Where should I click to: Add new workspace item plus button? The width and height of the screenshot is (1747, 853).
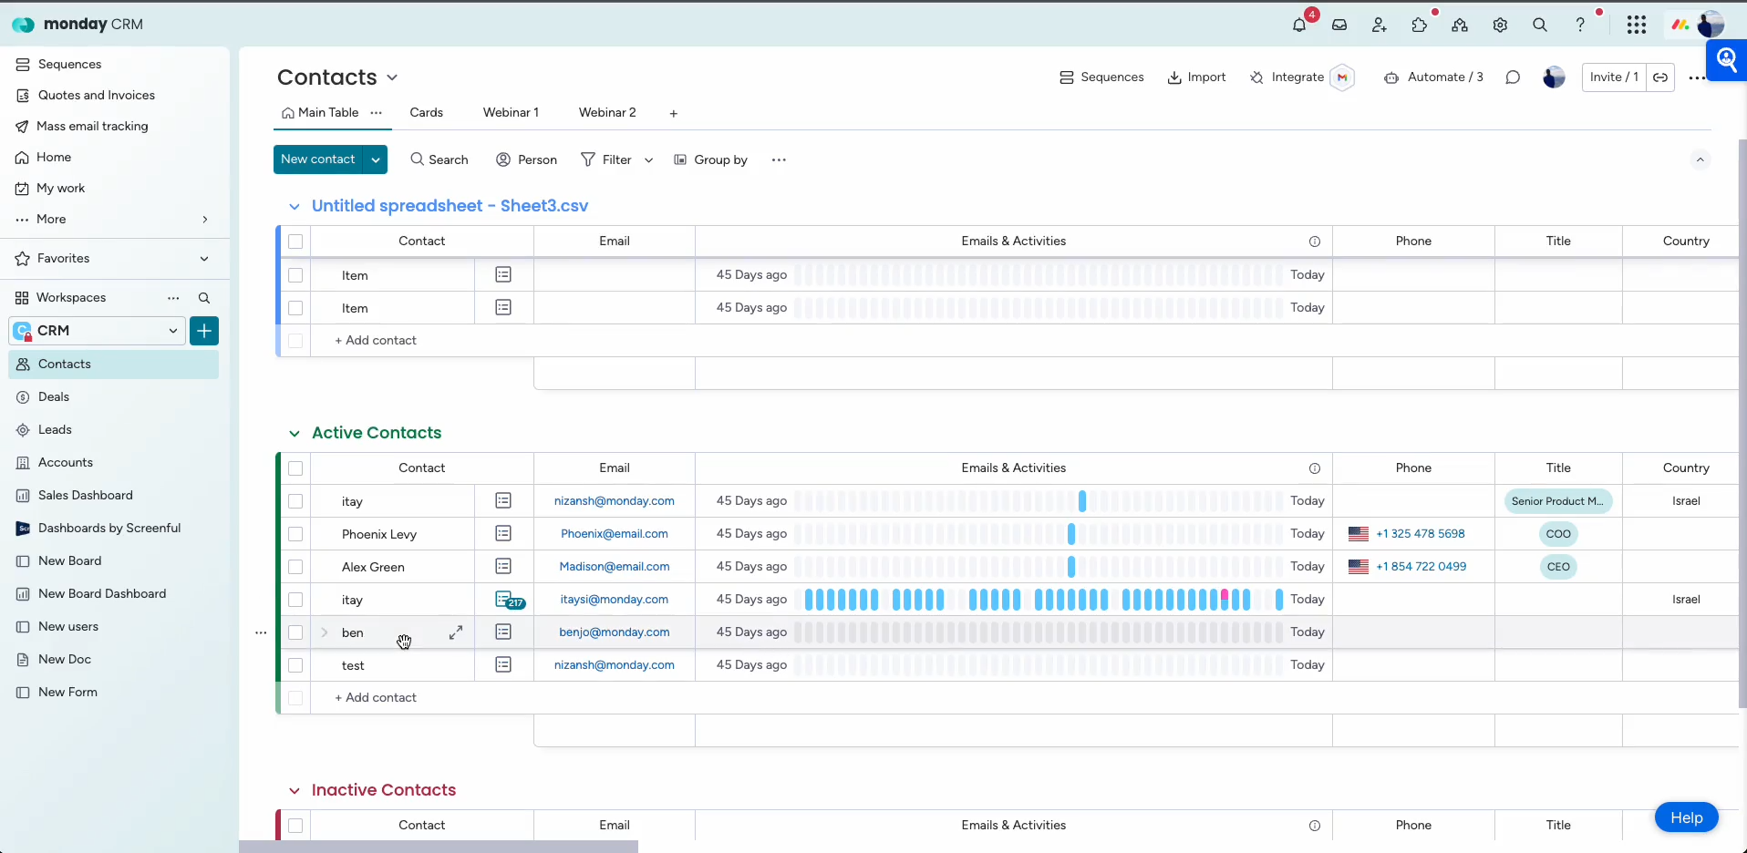click(204, 331)
